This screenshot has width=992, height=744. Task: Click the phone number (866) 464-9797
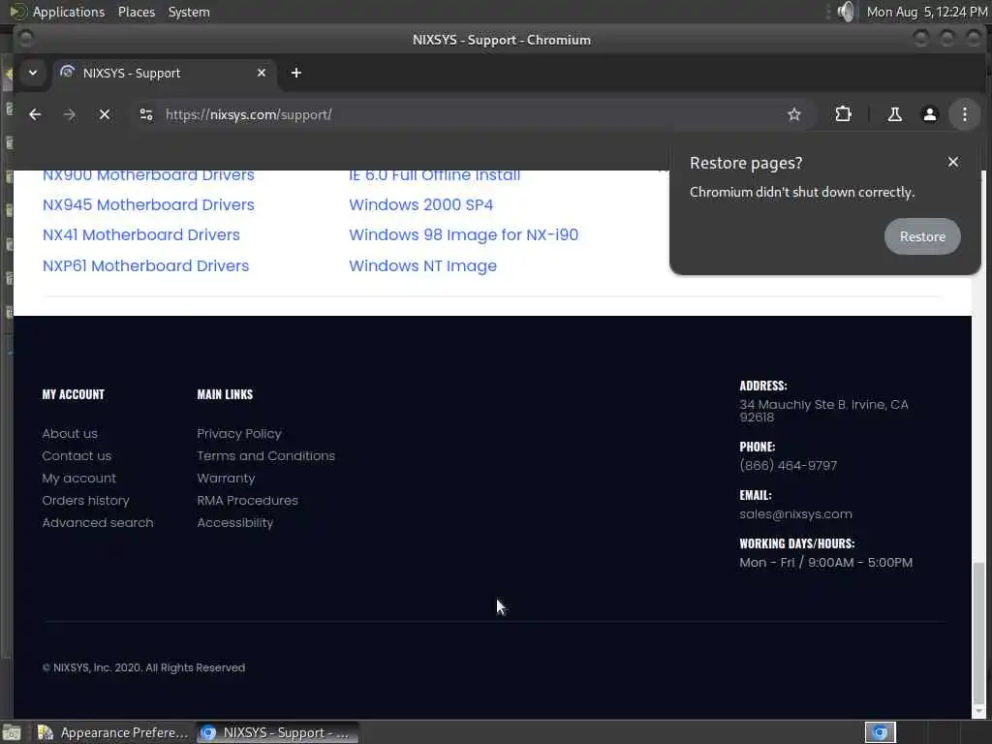point(789,466)
